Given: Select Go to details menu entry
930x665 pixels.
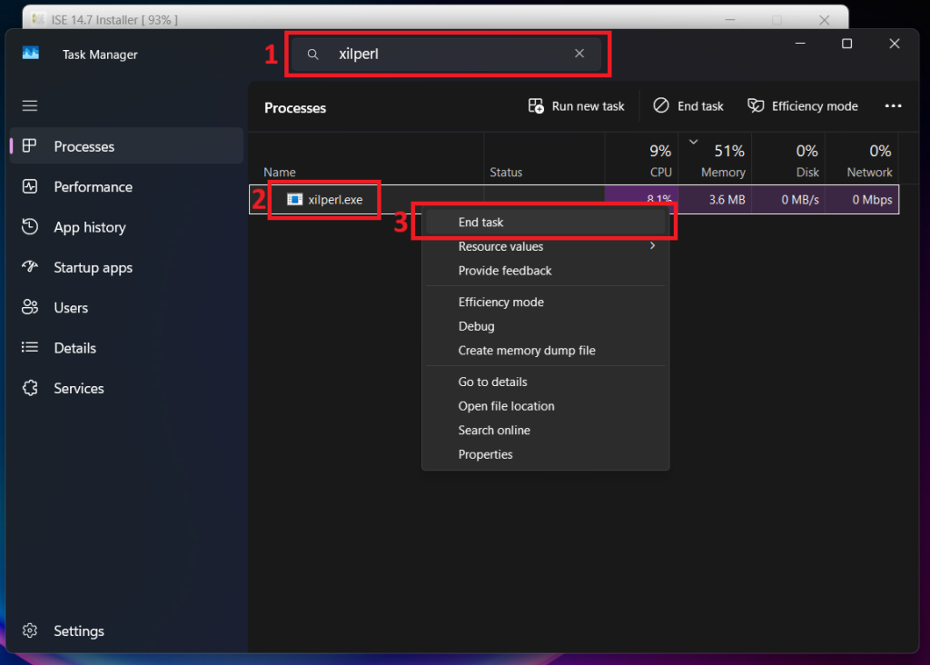Looking at the screenshot, I should [x=545, y=382].
